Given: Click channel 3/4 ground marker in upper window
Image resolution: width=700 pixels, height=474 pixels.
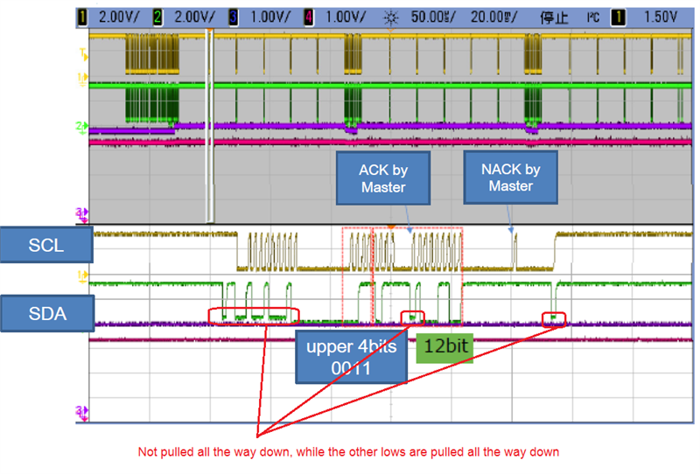Looking at the screenshot, I should point(81,214).
